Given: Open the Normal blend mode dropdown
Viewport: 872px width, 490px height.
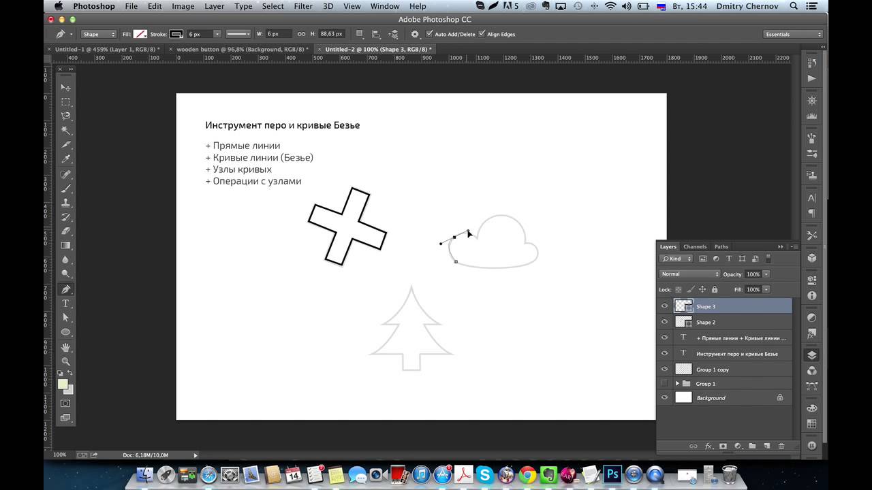Looking at the screenshot, I should 689,274.
